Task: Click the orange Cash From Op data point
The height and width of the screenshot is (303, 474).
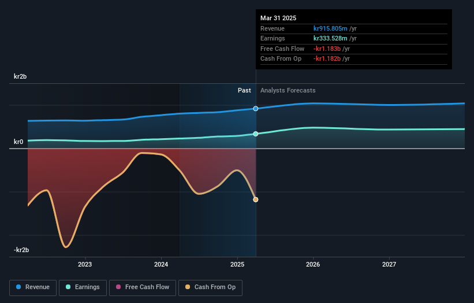Action: pos(256,199)
